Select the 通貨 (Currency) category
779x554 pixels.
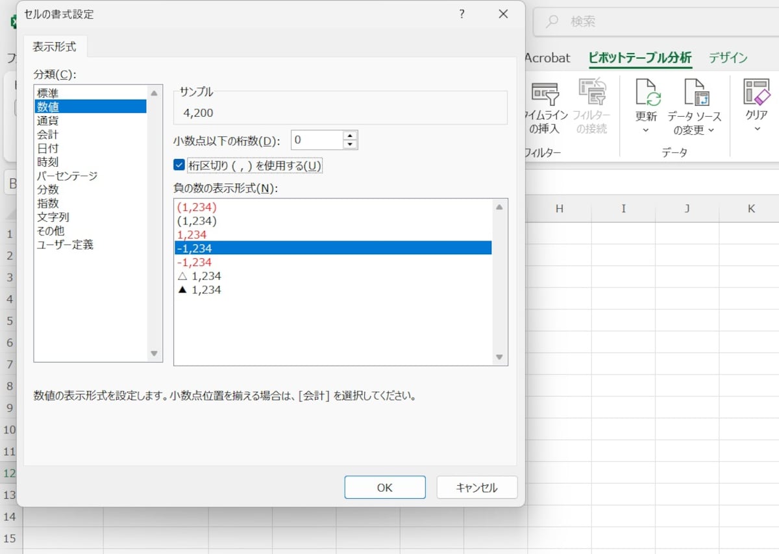click(48, 121)
